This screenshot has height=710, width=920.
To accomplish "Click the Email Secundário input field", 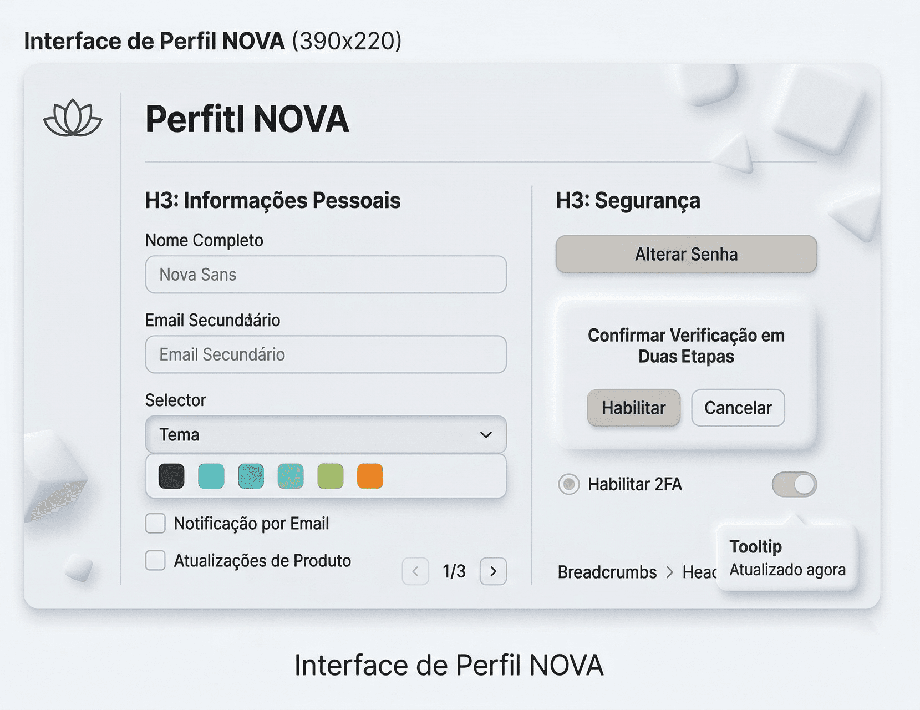I will (x=326, y=354).
